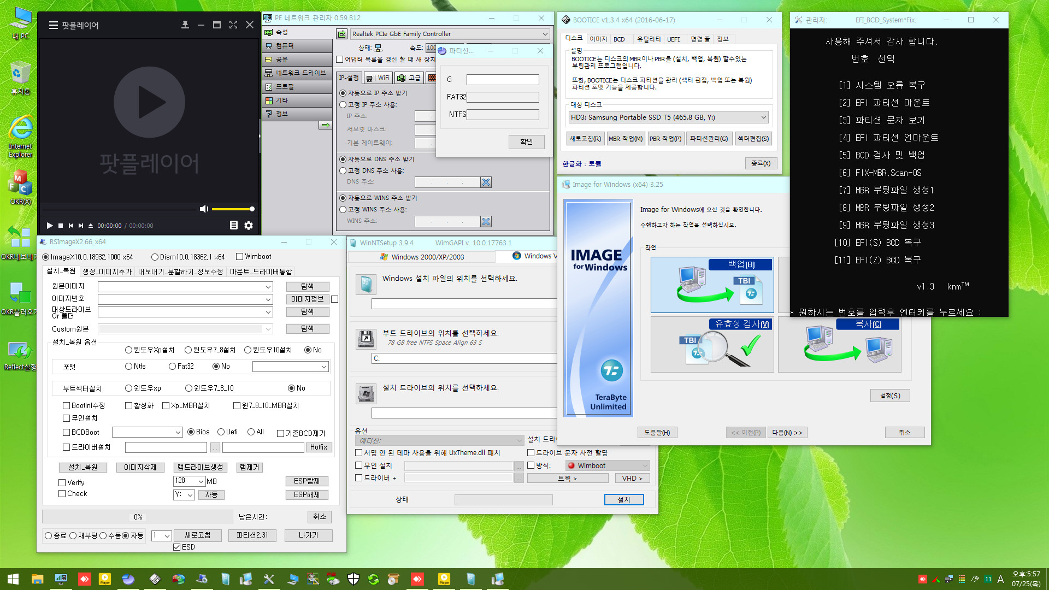The height and width of the screenshot is (590, 1049).
Task: Open the 내 PC desktop icon
Action: (20, 23)
